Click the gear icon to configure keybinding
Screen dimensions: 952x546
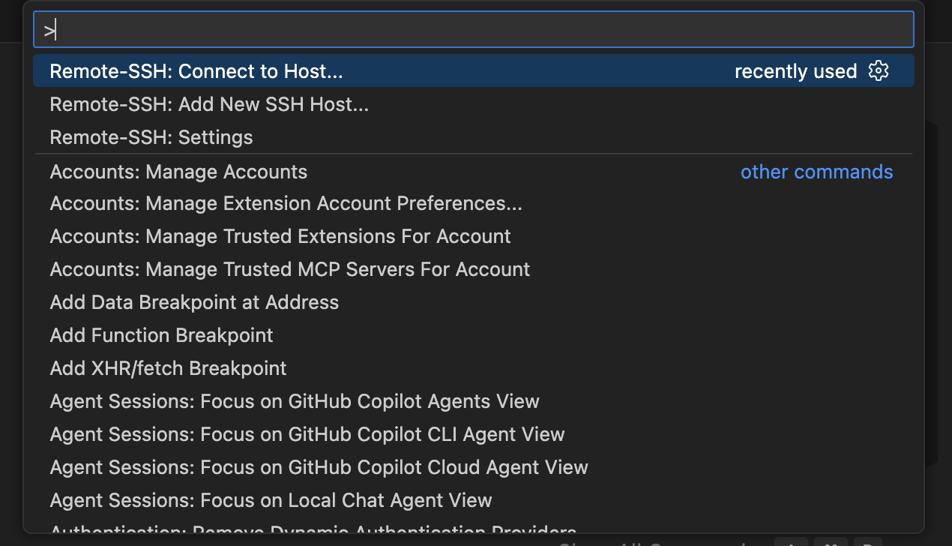pos(878,71)
